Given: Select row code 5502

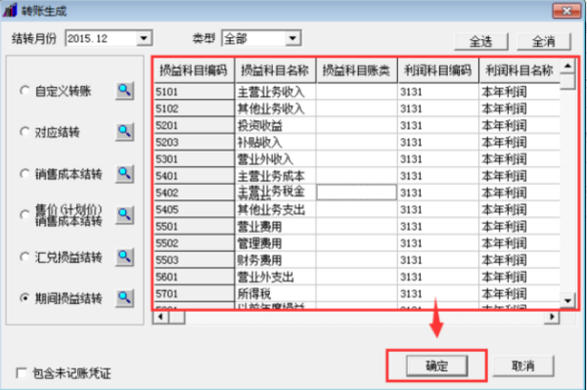Looking at the screenshot, I should coord(194,243).
